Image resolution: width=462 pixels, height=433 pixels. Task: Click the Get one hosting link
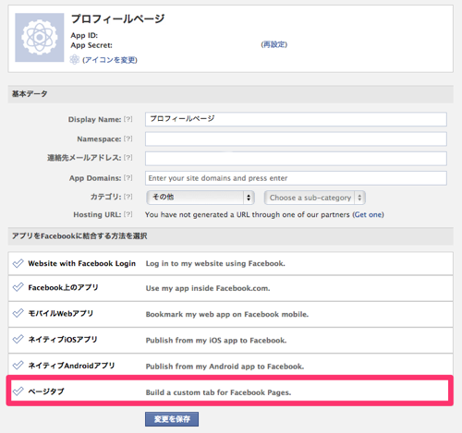[368, 214]
